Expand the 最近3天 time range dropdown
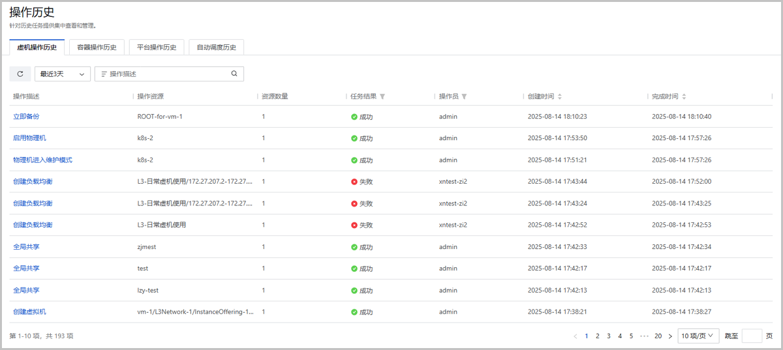Screen dimensions: 783x350 tap(63, 74)
